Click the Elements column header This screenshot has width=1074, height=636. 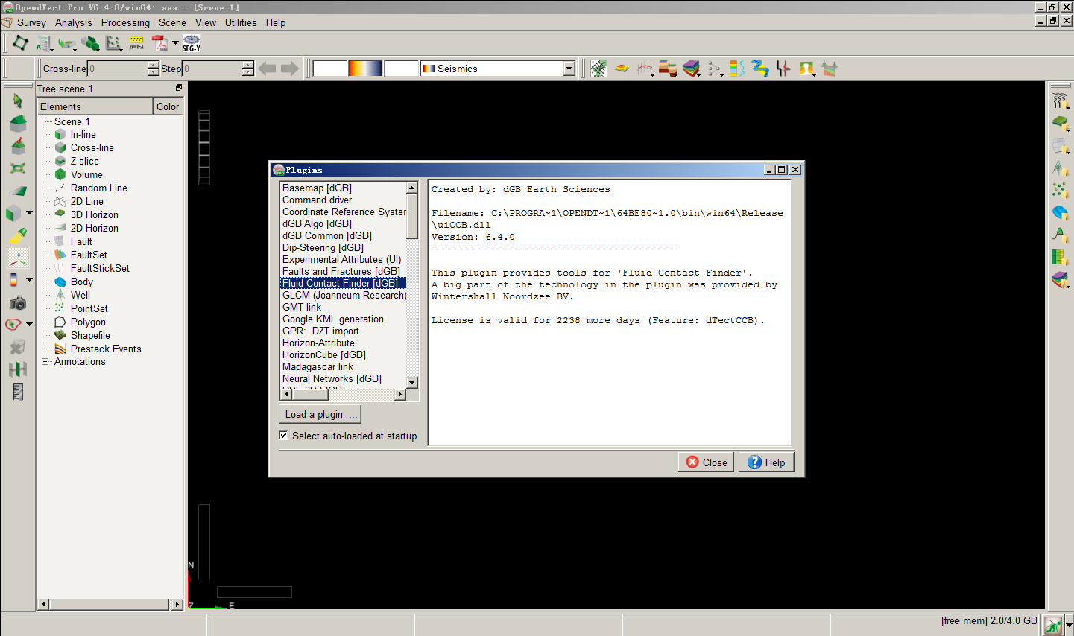tap(95, 106)
